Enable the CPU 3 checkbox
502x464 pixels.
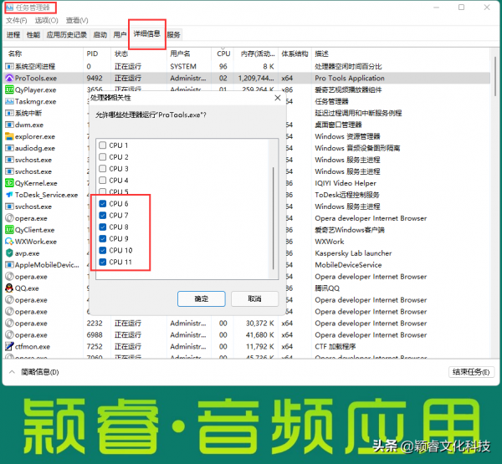pos(102,169)
